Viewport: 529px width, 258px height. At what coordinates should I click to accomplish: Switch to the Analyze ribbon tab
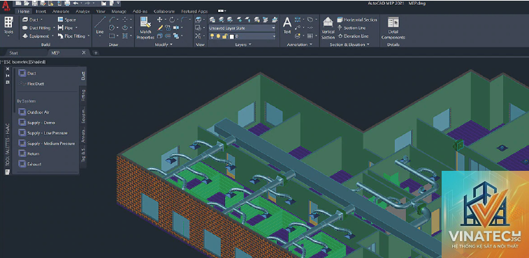tap(82, 11)
